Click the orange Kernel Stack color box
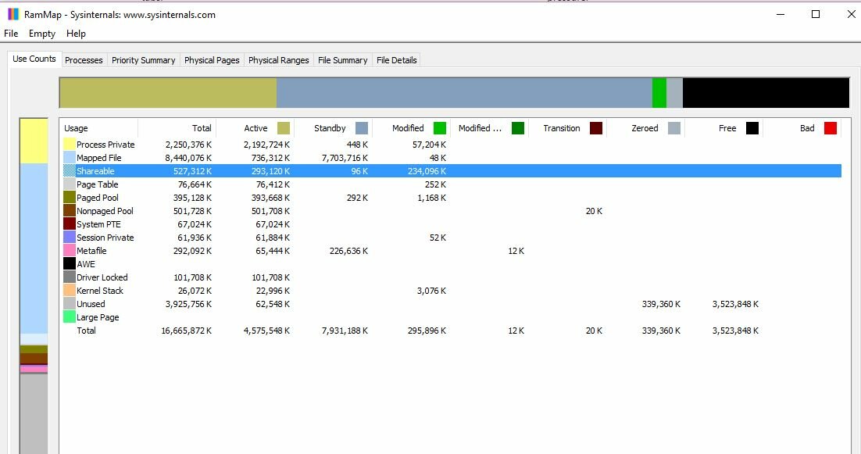This screenshot has height=454, width=861. (x=69, y=291)
